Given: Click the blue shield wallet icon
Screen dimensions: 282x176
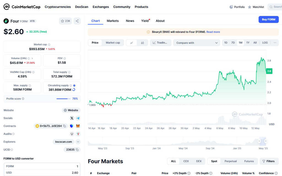Looking at the screenshot, I should pos(72,126).
